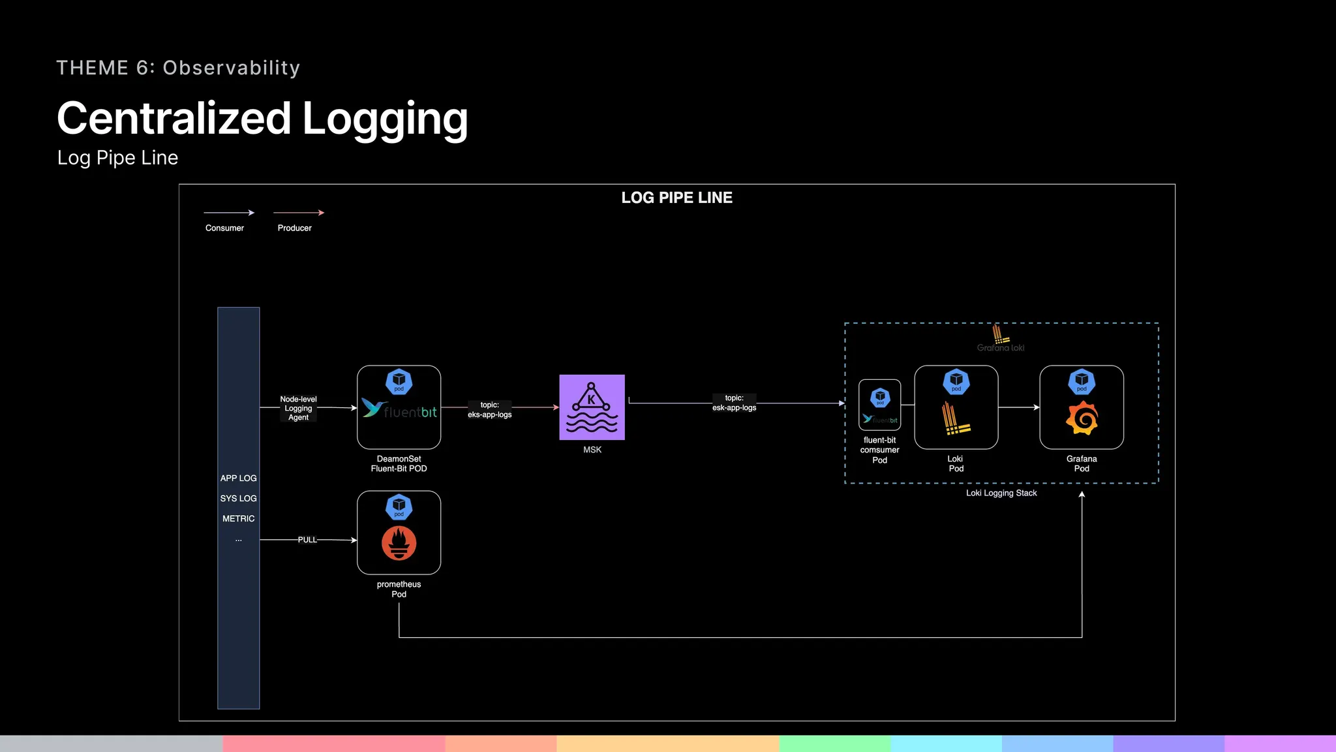Click the Consumer legend arrow
Viewport: 1336px width, 752px height.
(228, 213)
